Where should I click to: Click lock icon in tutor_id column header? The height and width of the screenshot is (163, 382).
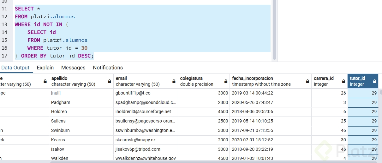click(374, 81)
